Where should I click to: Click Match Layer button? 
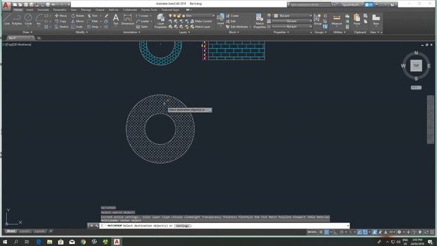pyautogui.click(x=200, y=27)
